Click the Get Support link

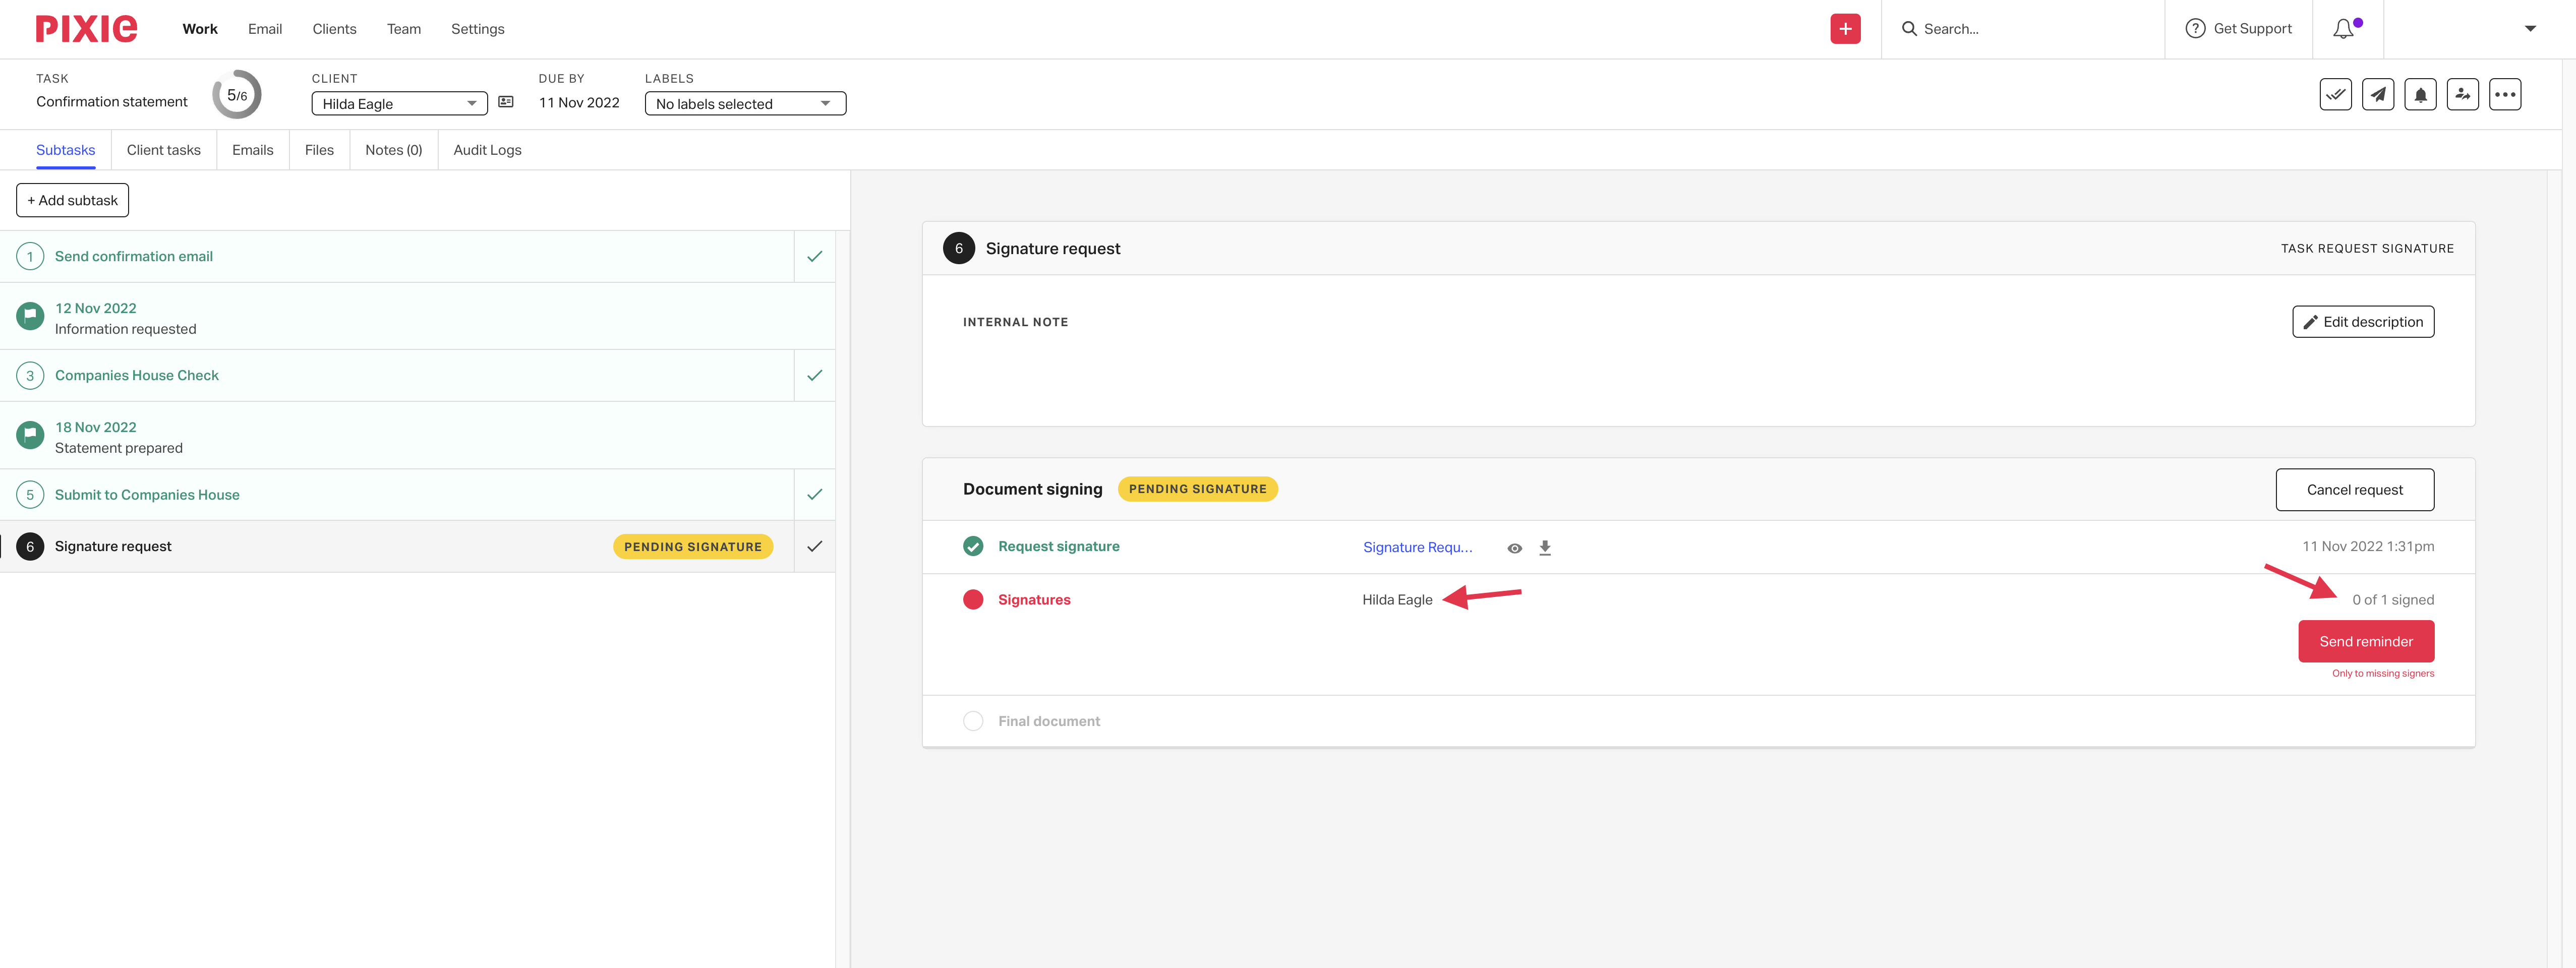coord(2252,29)
